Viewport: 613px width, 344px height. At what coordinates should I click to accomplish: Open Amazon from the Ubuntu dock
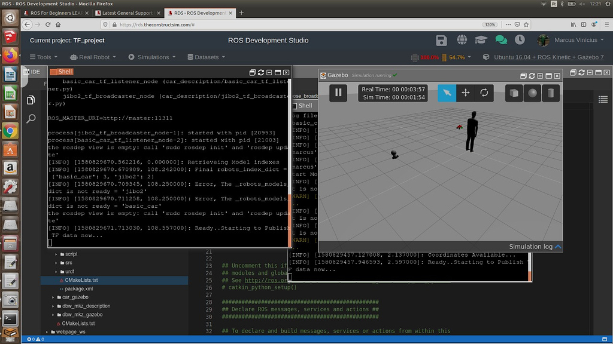(10, 168)
